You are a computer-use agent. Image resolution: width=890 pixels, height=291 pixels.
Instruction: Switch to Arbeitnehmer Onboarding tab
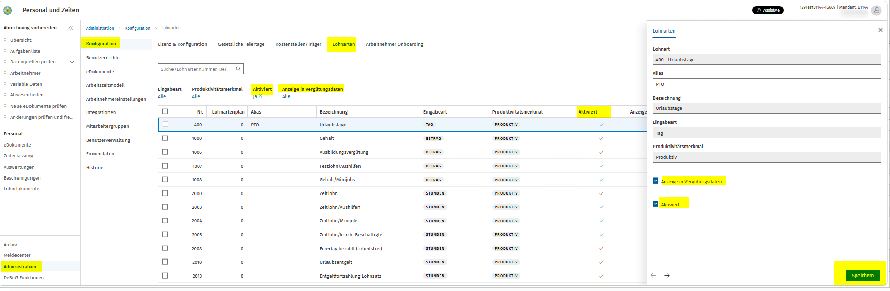click(x=395, y=44)
